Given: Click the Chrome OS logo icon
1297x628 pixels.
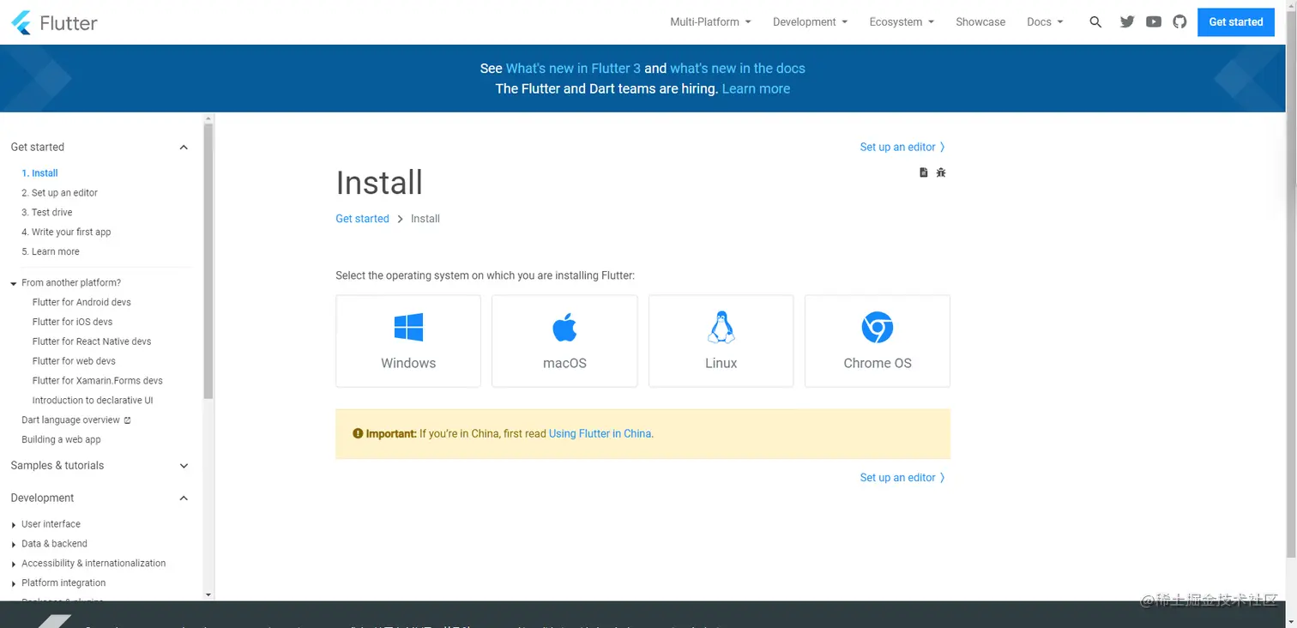Looking at the screenshot, I should point(878,327).
